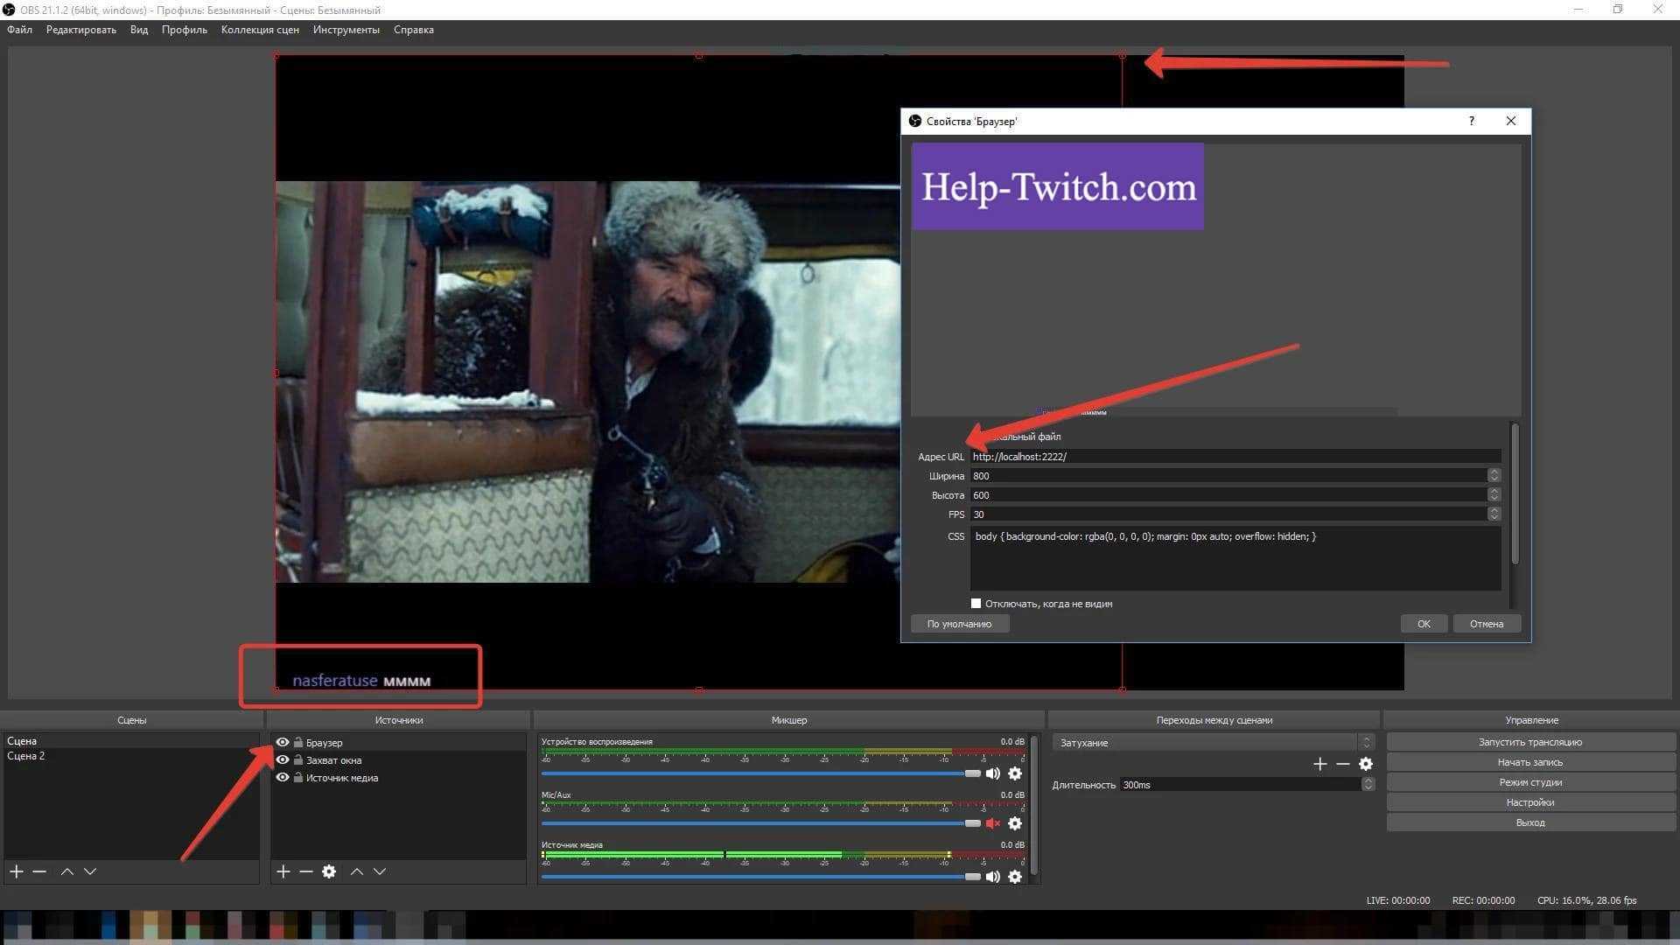1680x945 pixels.
Task: Remove selected scene with minus icon
Action: [x=39, y=871]
